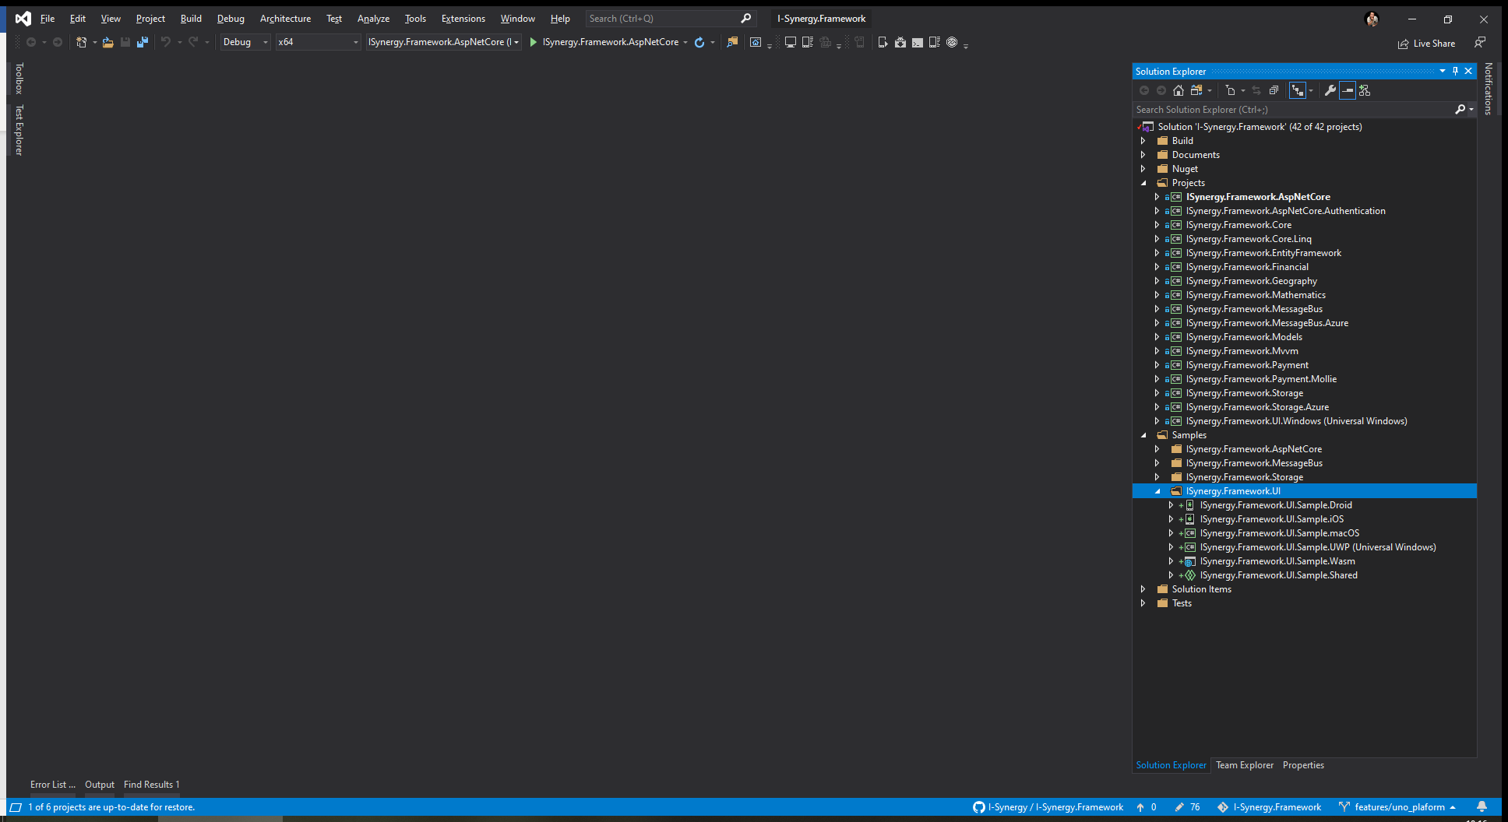
Task: Expand the Tests solution folder
Action: pos(1143,603)
